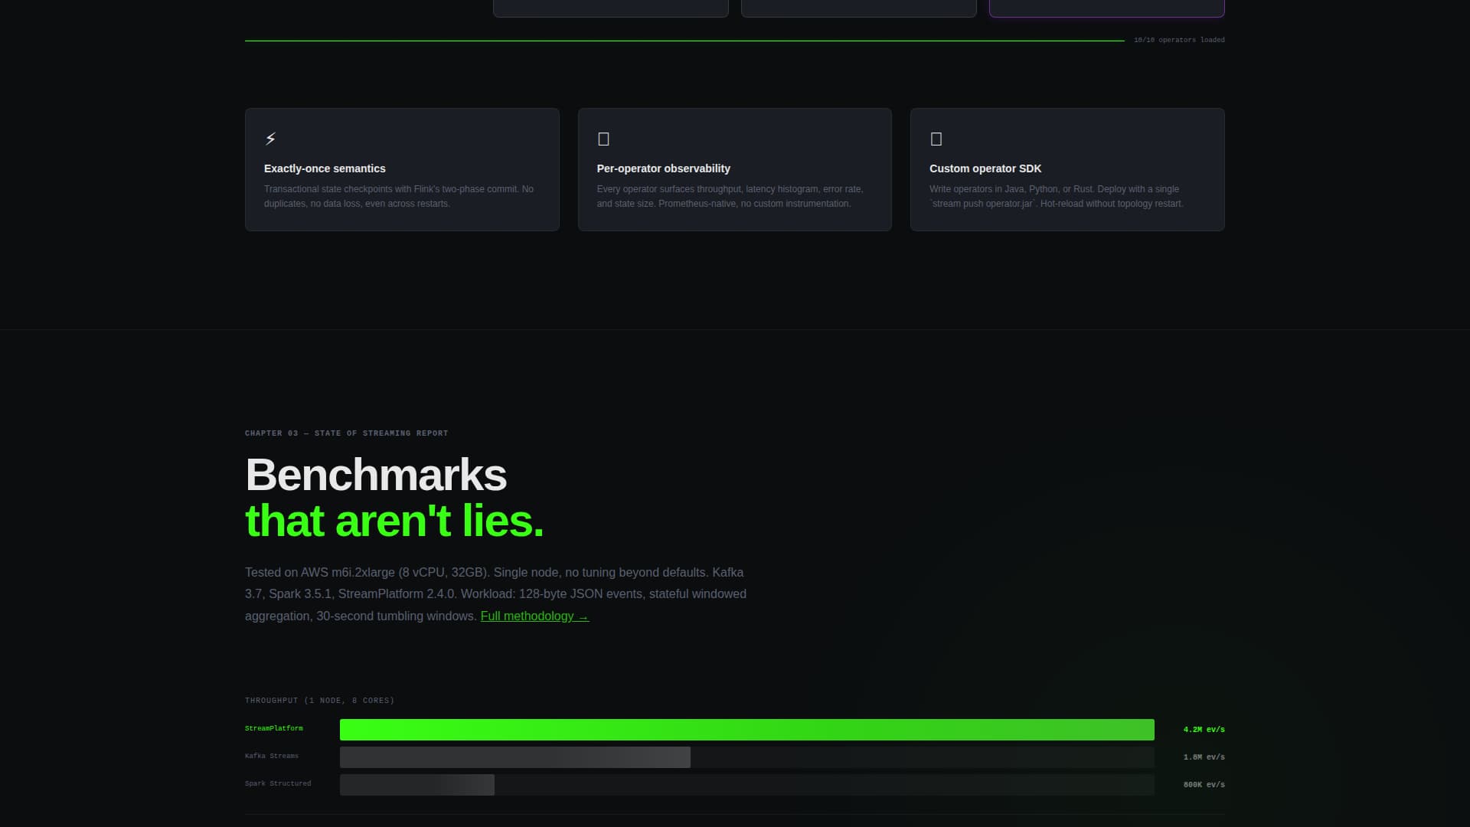Click the Write operators in Java description
The width and height of the screenshot is (1470, 827).
(1057, 196)
